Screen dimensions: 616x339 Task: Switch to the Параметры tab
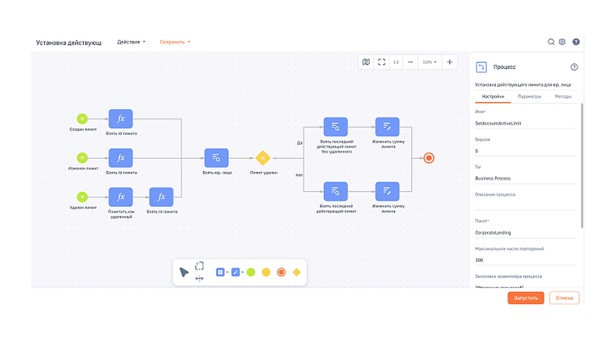click(529, 96)
